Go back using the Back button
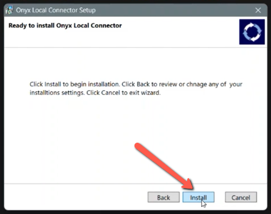The width and height of the screenshot is (271, 214). (x=164, y=197)
